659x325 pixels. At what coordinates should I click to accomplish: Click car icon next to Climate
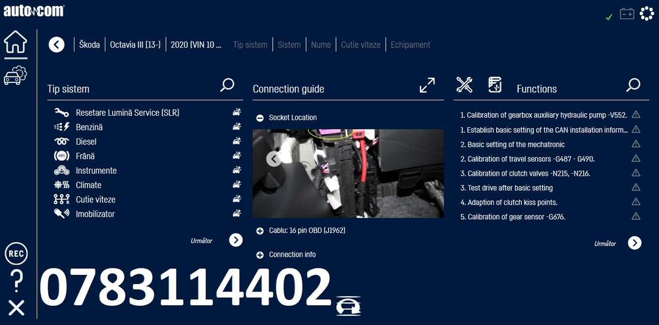tap(237, 184)
